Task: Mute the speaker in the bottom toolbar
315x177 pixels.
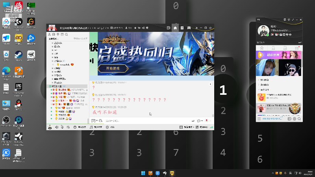Action: tap(57, 127)
